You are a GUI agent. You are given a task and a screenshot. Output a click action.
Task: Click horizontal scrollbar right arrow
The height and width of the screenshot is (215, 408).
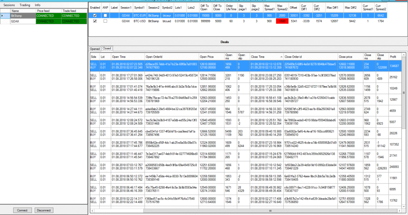(399, 211)
